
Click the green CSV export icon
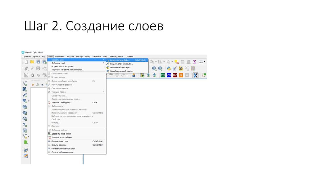point(163,75)
